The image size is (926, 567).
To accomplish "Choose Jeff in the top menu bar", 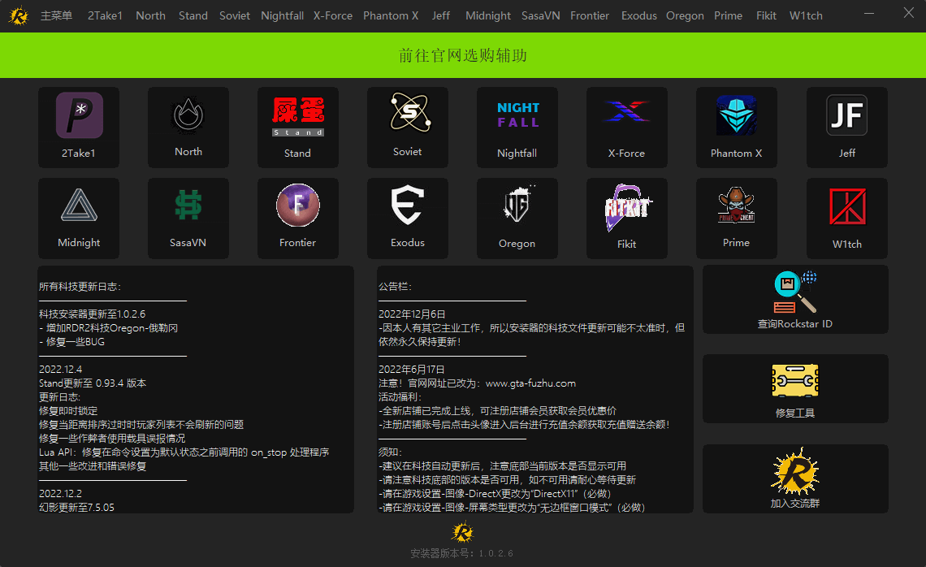I will point(440,16).
